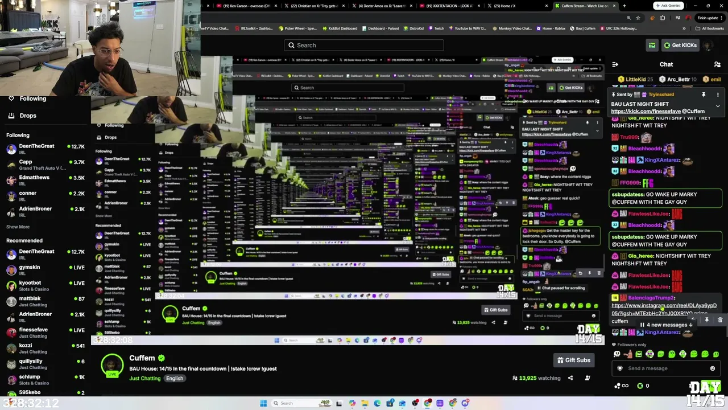728x410 pixels.
Task: Open the emoji picker in the message box
Action: [x=713, y=368]
